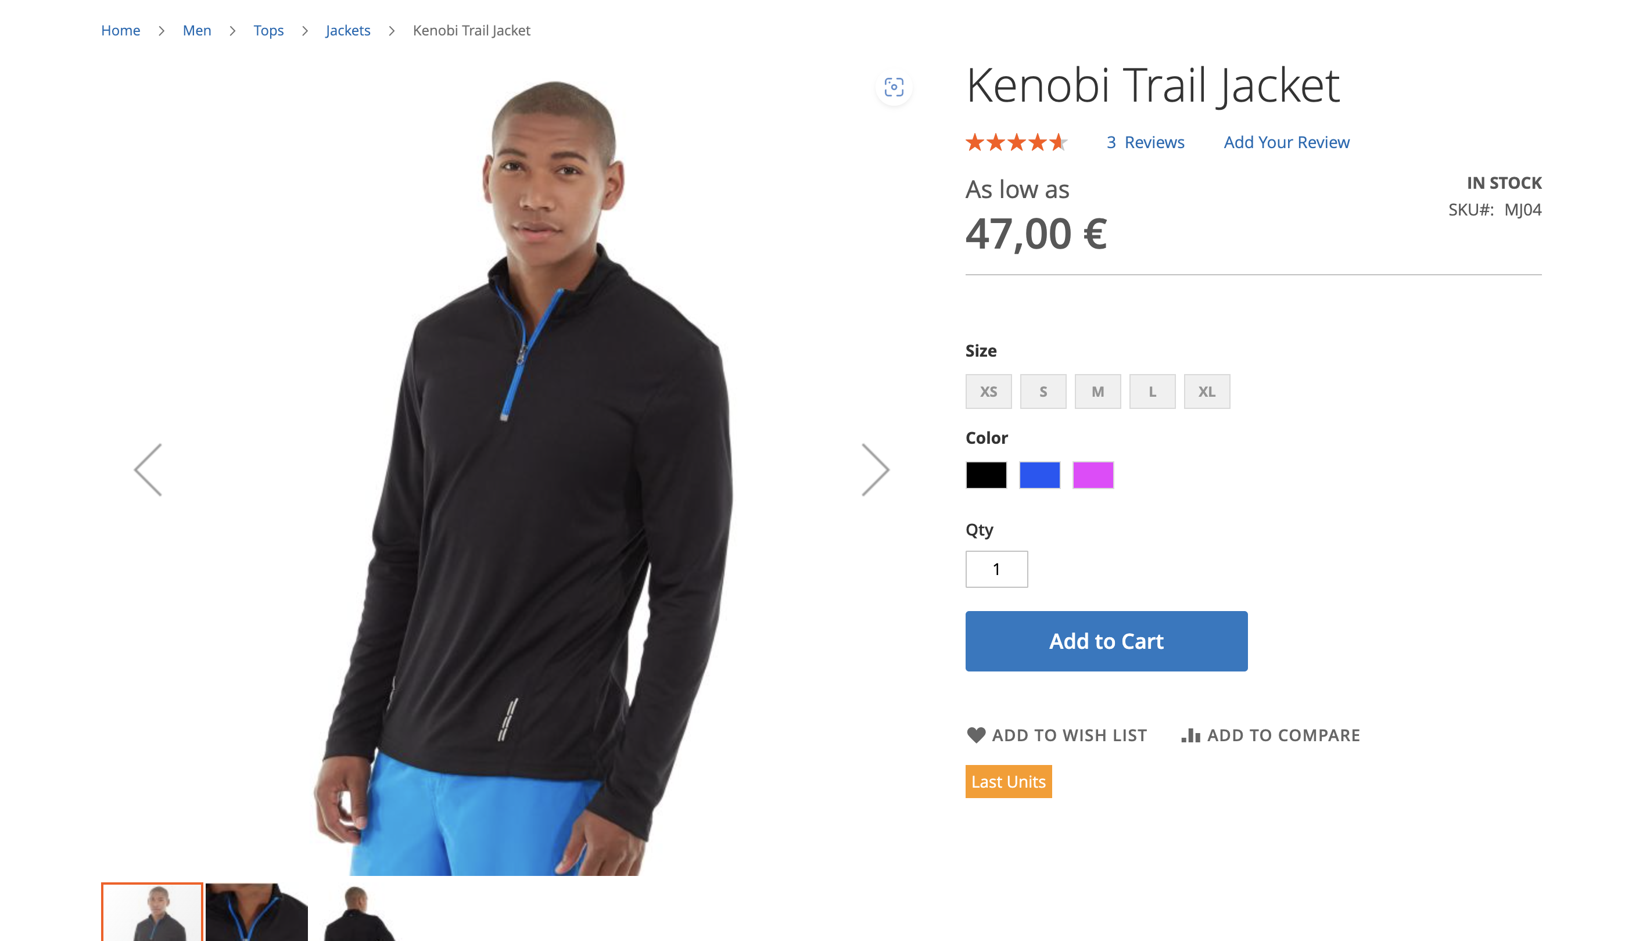Viewport: 1650px width, 941px height.
Task: Pick the black color swatch
Action: pyautogui.click(x=985, y=475)
